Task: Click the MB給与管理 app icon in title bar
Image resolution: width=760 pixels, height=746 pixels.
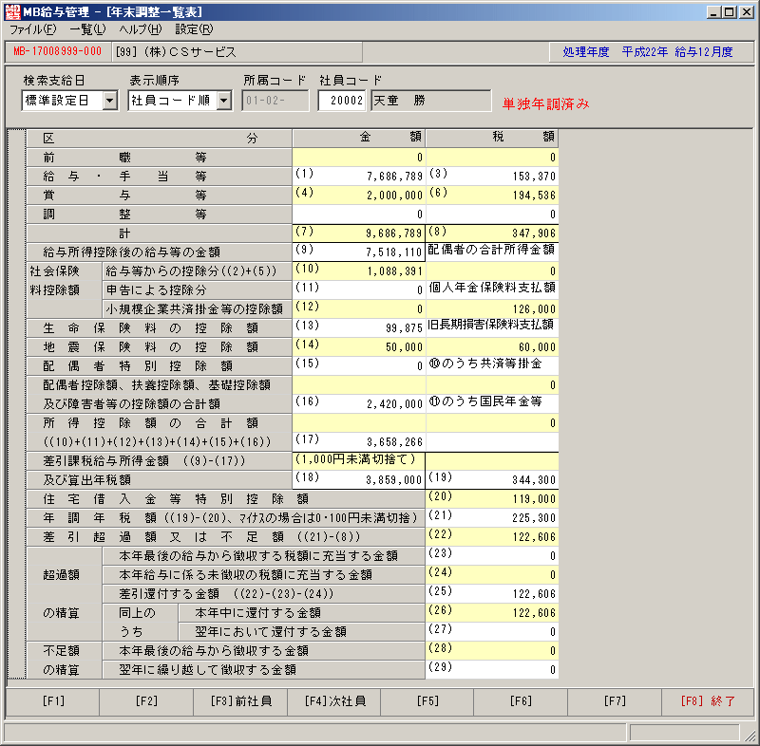Action: pyautogui.click(x=12, y=11)
